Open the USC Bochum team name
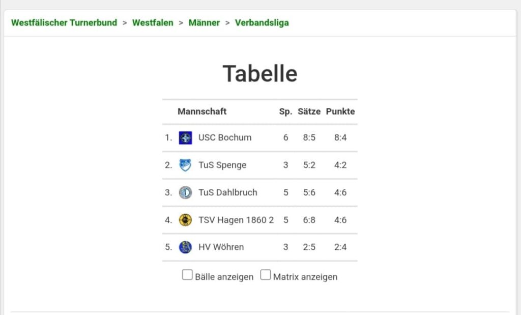This screenshot has width=521, height=315. (x=225, y=137)
